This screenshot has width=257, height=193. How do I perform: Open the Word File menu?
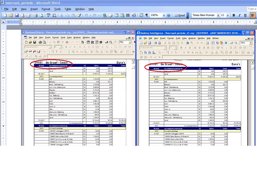pos(6,9)
